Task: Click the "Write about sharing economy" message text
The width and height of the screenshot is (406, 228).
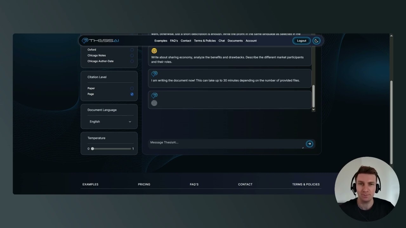Action: pos(227,60)
